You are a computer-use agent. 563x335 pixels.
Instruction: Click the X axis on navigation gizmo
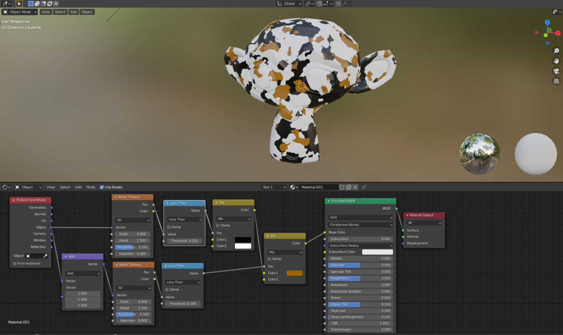tap(558, 33)
